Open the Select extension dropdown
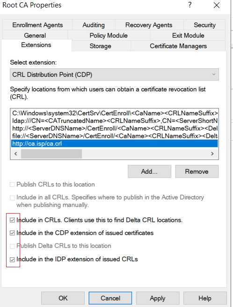Screen dimensions: 233x307 tap(114, 75)
